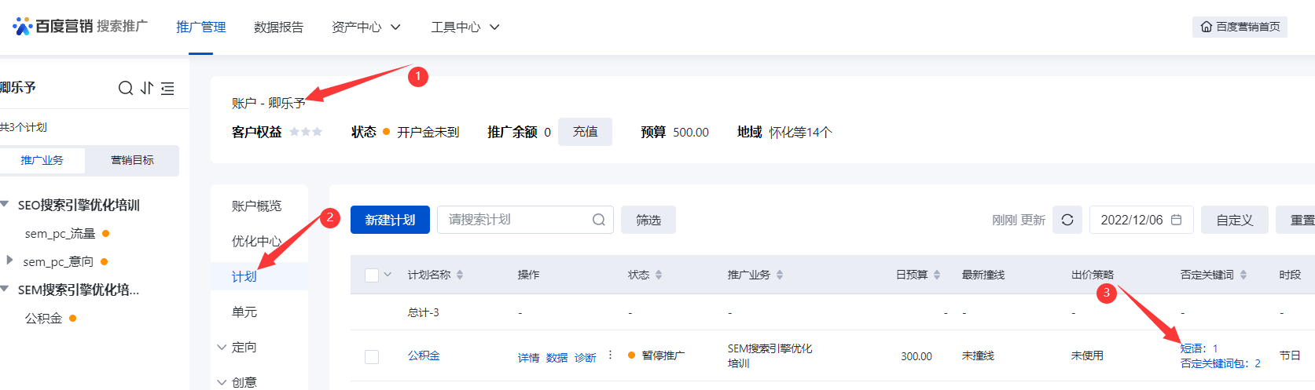Click the refresh data icon button

tap(1067, 220)
